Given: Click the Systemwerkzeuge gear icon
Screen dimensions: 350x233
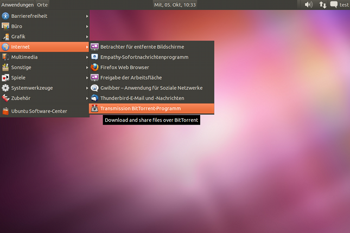Looking at the screenshot, I should click(x=5, y=88).
